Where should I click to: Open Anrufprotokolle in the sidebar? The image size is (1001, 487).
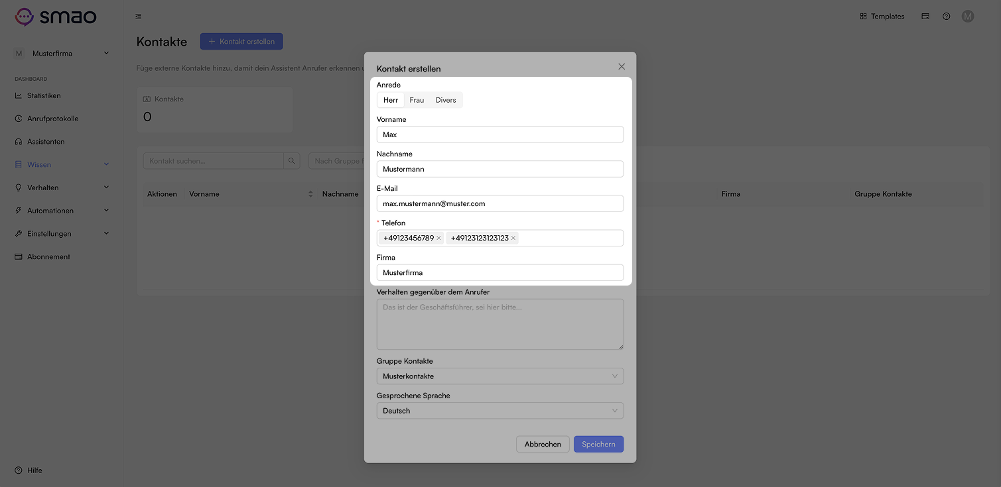(52, 119)
